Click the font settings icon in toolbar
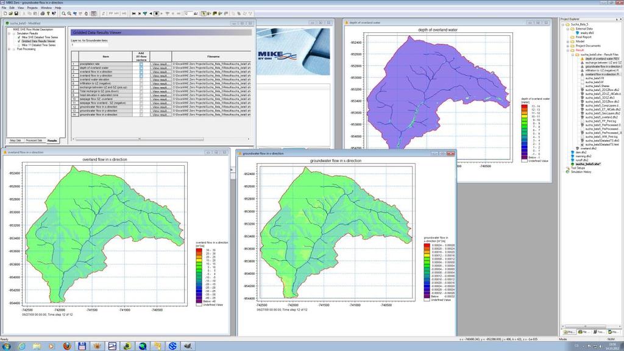This screenshot has width=624, height=351. (x=196, y=13)
